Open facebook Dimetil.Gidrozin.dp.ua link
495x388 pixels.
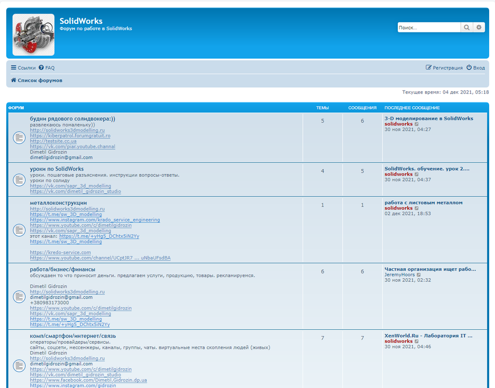pyautogui.click(x=88, y=380)
